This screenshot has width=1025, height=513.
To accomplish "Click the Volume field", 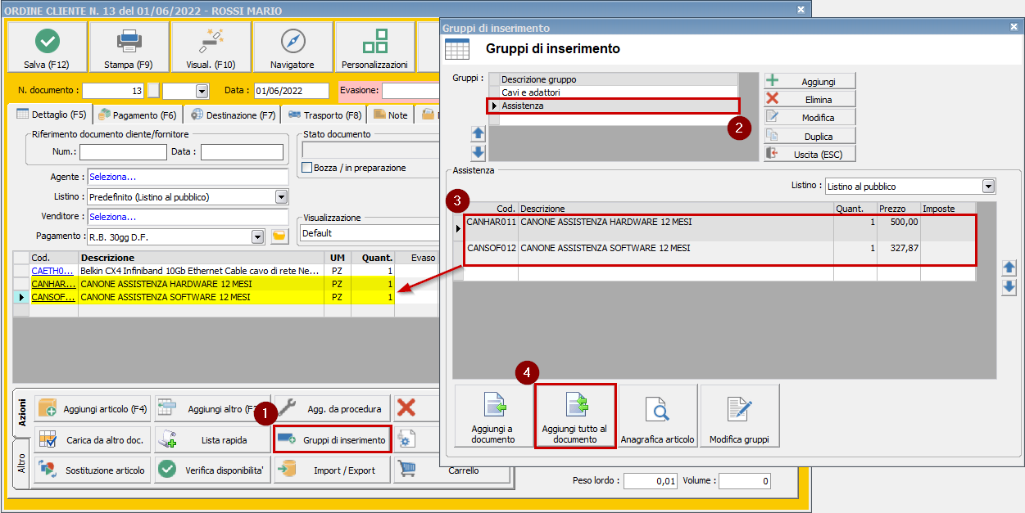I will [x=745, y=481].
